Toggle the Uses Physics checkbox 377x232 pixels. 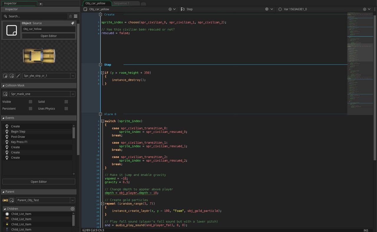(66, 109)
